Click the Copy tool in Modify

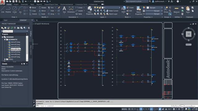(32, 11)
